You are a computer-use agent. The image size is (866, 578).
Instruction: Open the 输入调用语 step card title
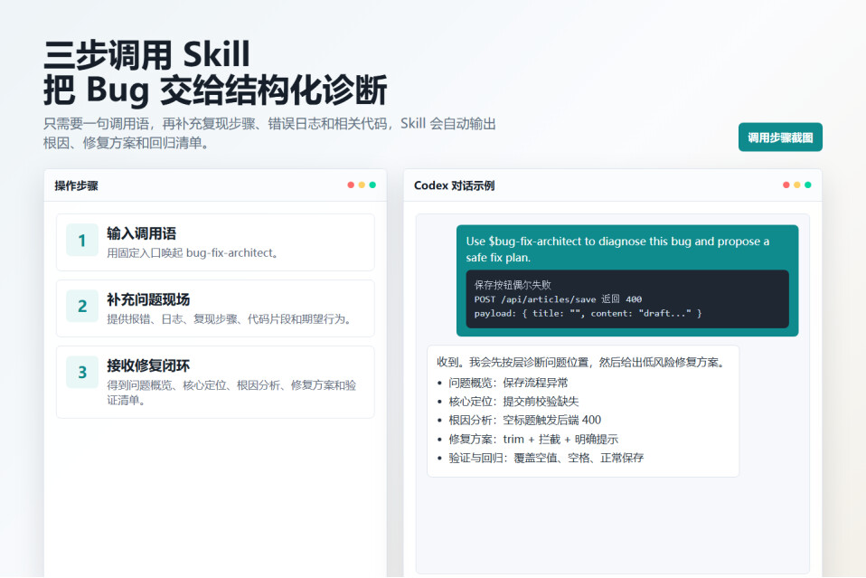point(141,233)
